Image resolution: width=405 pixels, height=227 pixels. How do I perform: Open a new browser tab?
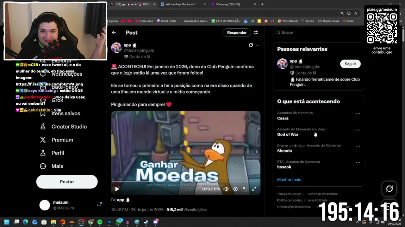point(262,4)
